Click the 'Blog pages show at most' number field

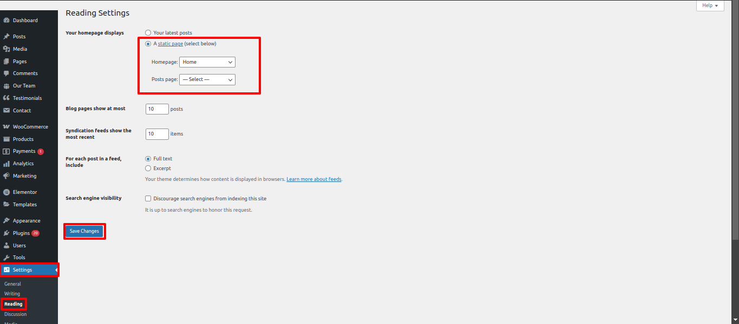click(x=157, y=109)
